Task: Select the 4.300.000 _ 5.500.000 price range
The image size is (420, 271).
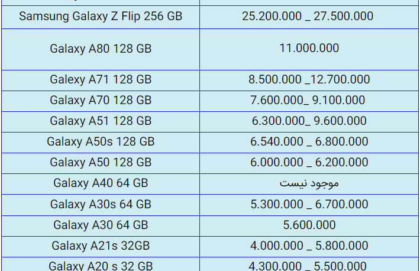Action: coord(308,266)
